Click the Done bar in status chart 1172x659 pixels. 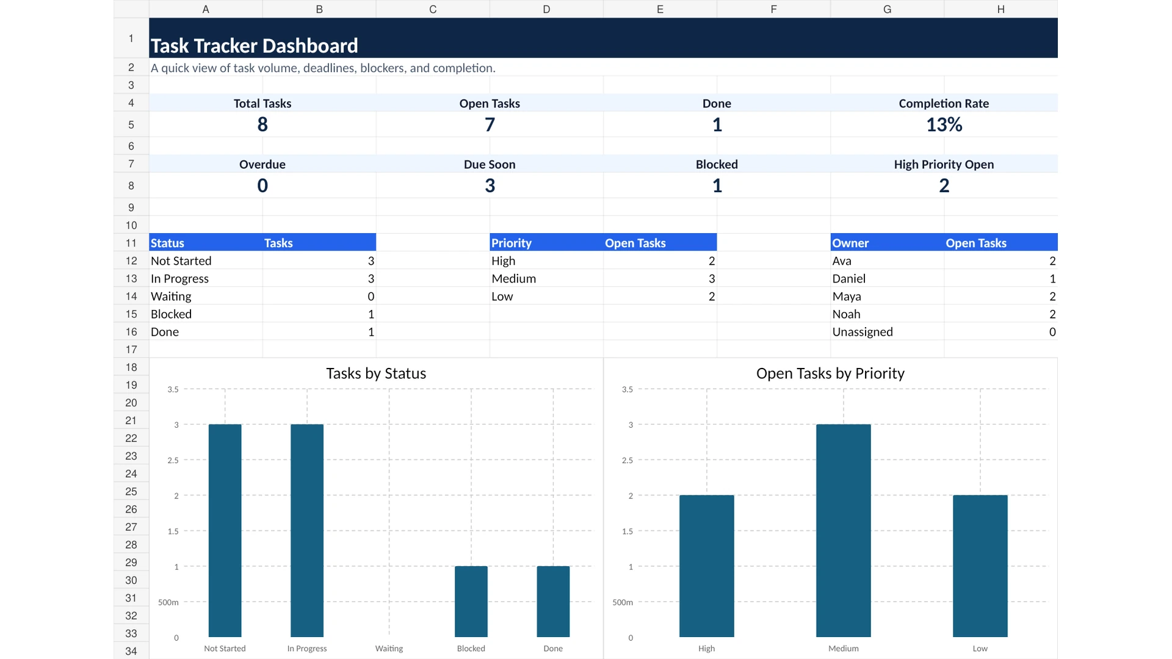(x=553, y=602)
